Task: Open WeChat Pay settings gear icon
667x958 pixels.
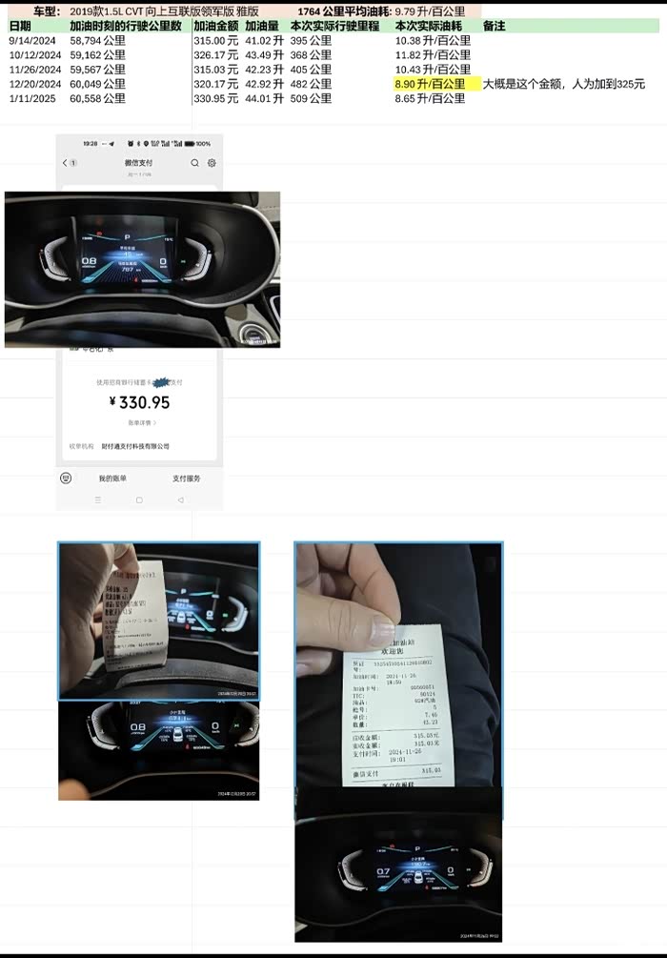Action: click(212, 162)
